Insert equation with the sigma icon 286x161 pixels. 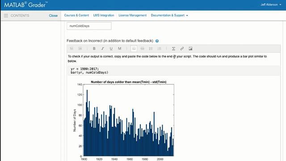click(173, 49)
